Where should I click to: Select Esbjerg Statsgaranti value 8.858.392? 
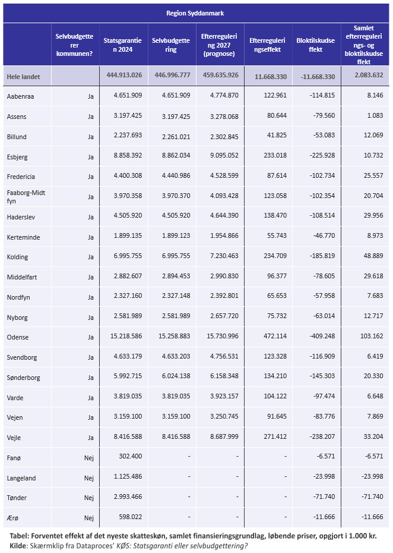(x=128, y=155)
